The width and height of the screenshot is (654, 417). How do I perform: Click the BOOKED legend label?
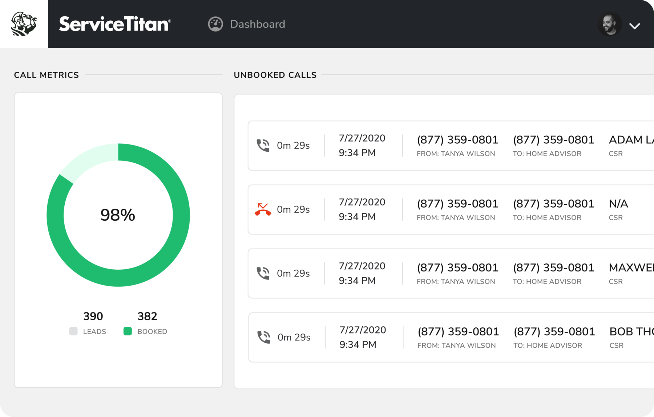pos(152,331)
